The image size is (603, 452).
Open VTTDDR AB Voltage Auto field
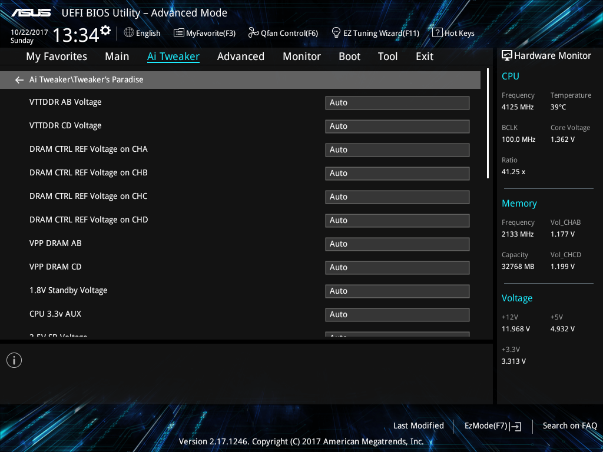click(397, 103)
